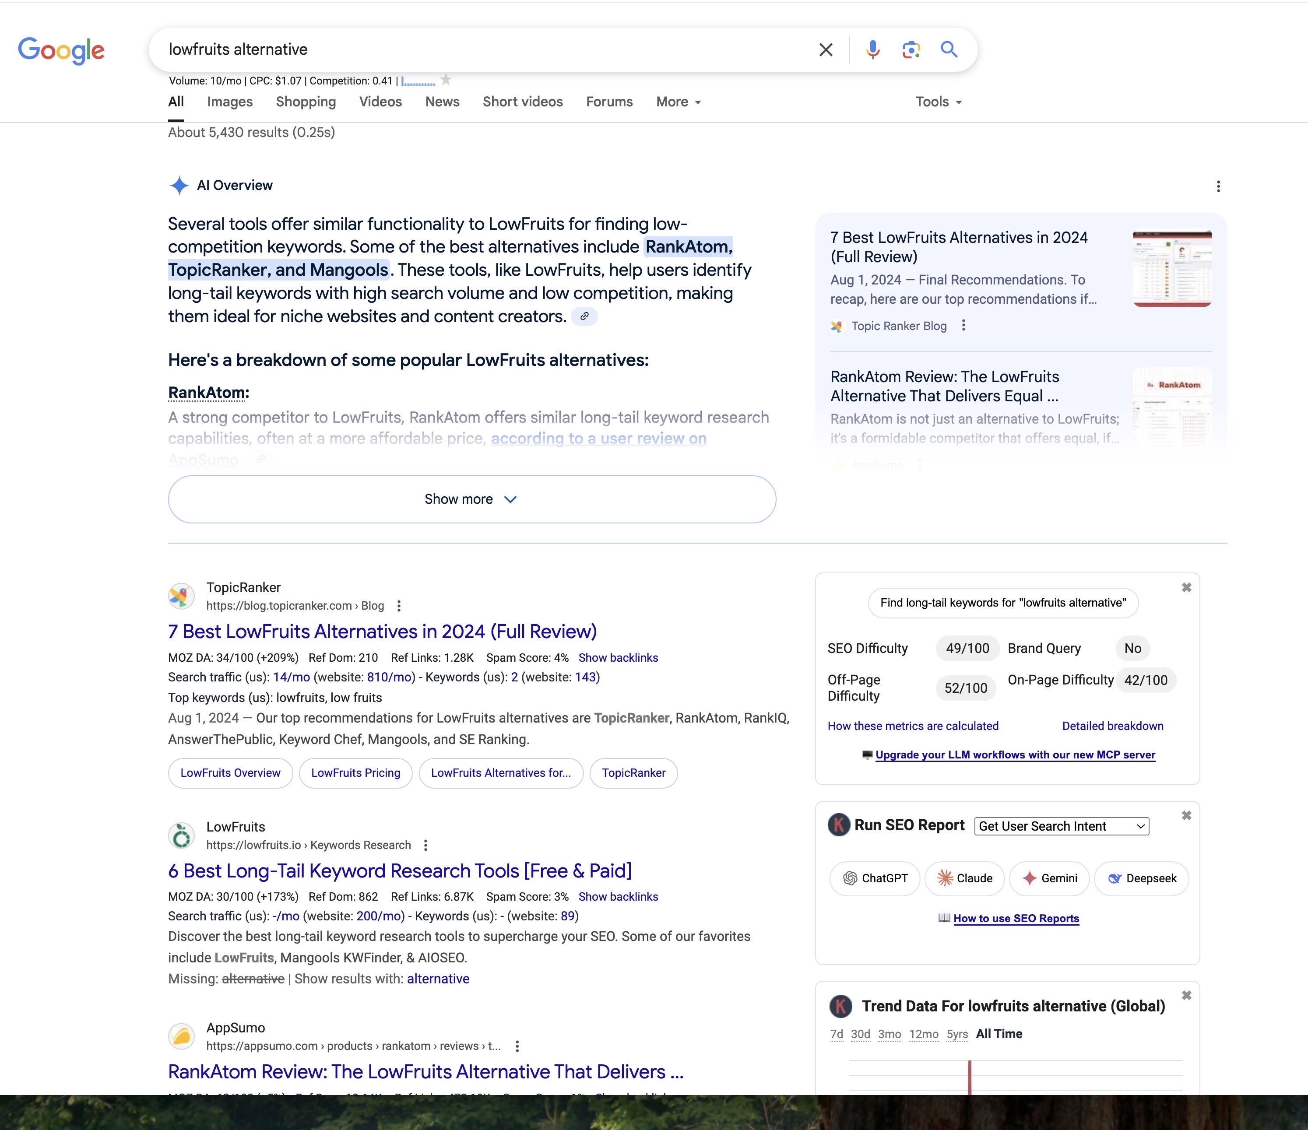Open '6 Best Long-Tail Keyword Research Tools' result
This screenshot has height=1130, width=1308.
pyautogui.click(x=400, y=870)
